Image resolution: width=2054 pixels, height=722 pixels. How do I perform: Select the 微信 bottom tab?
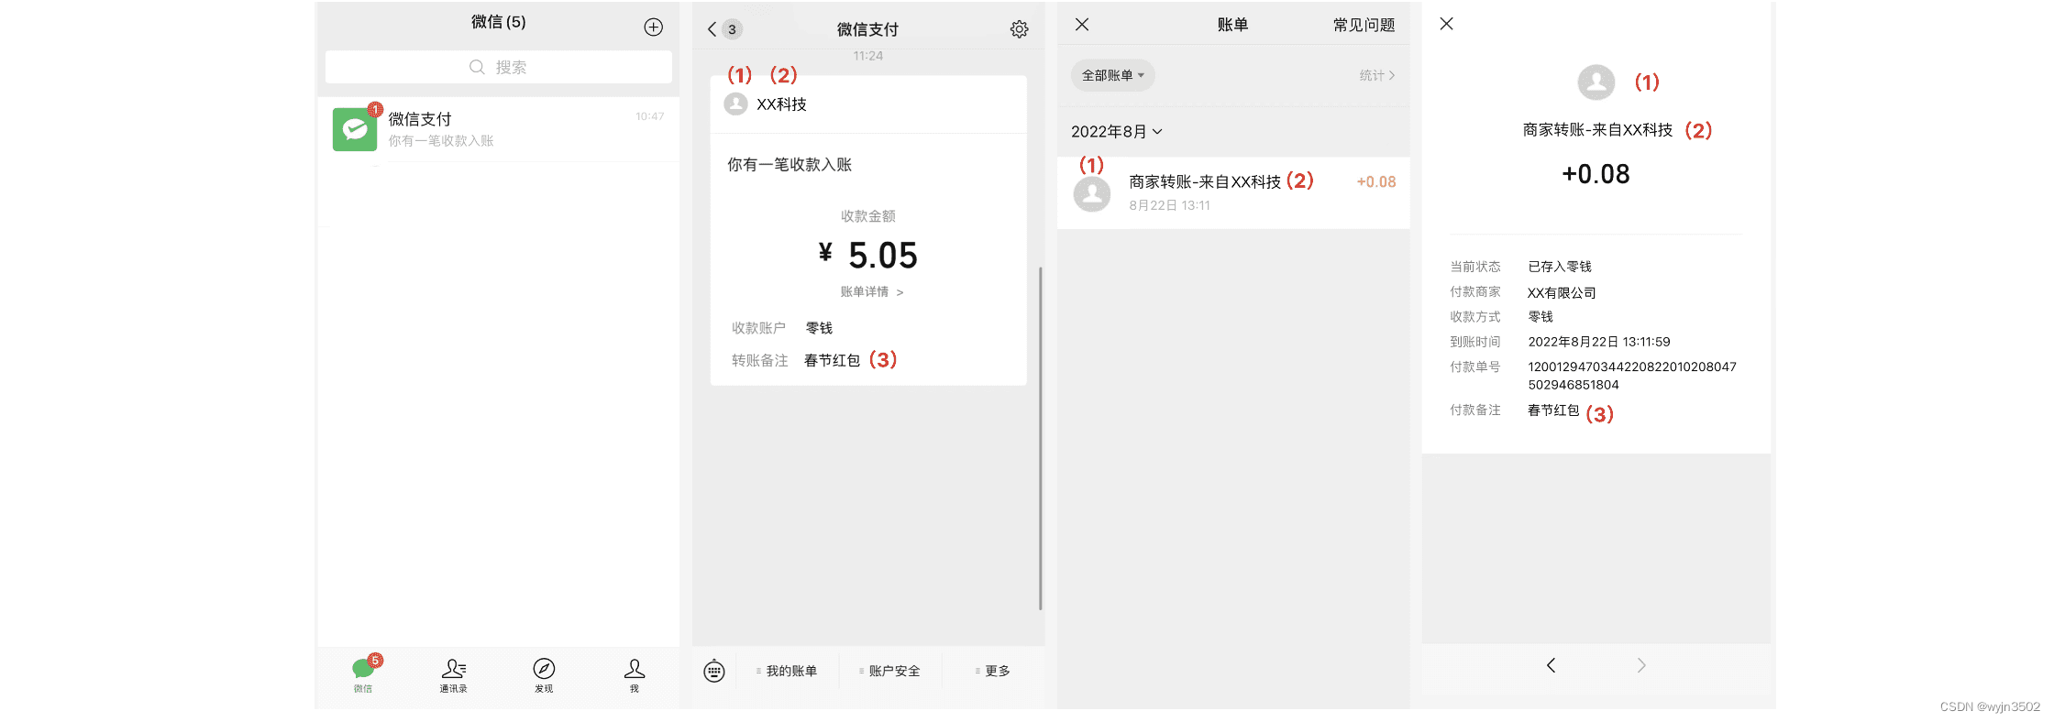click(x=363, y=675)
